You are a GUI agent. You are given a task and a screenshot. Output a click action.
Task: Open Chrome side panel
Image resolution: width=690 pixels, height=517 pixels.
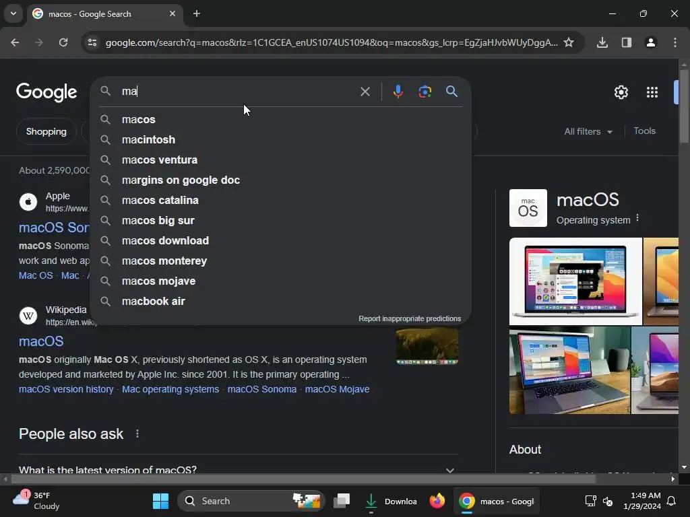tap(626, 42)
